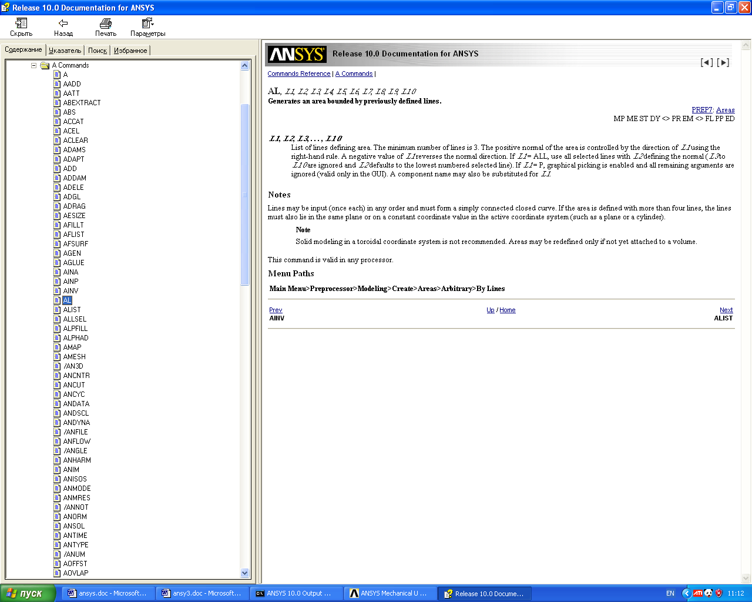This screenshot has height=602, width=752.
Task: Open the AESIZE command entry
Action: pos(75,216)
